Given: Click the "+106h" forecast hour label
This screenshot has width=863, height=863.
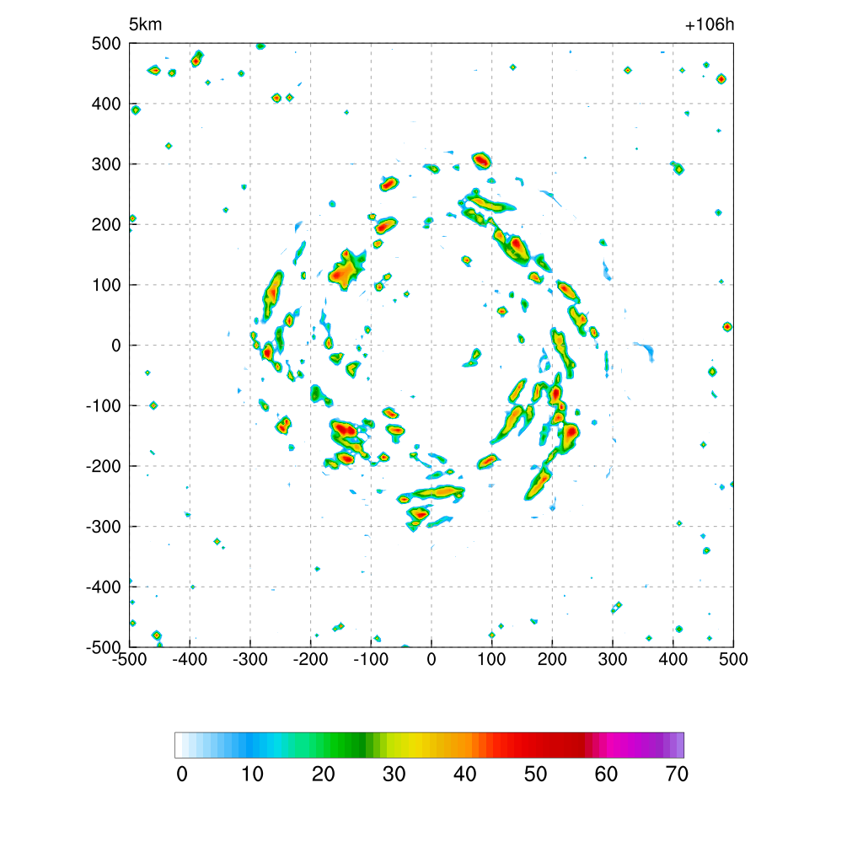Looking at the screenshot, I should [709, 24].
